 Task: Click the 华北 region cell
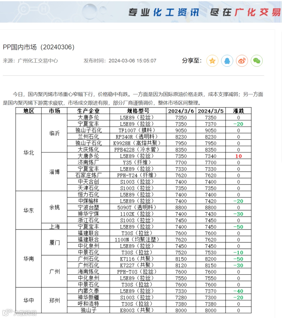(x=29, y=153)
